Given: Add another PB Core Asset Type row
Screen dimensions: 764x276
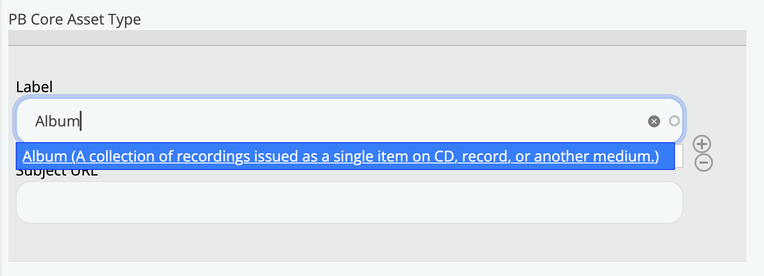Looking at the screenshot, I should 702,144.
